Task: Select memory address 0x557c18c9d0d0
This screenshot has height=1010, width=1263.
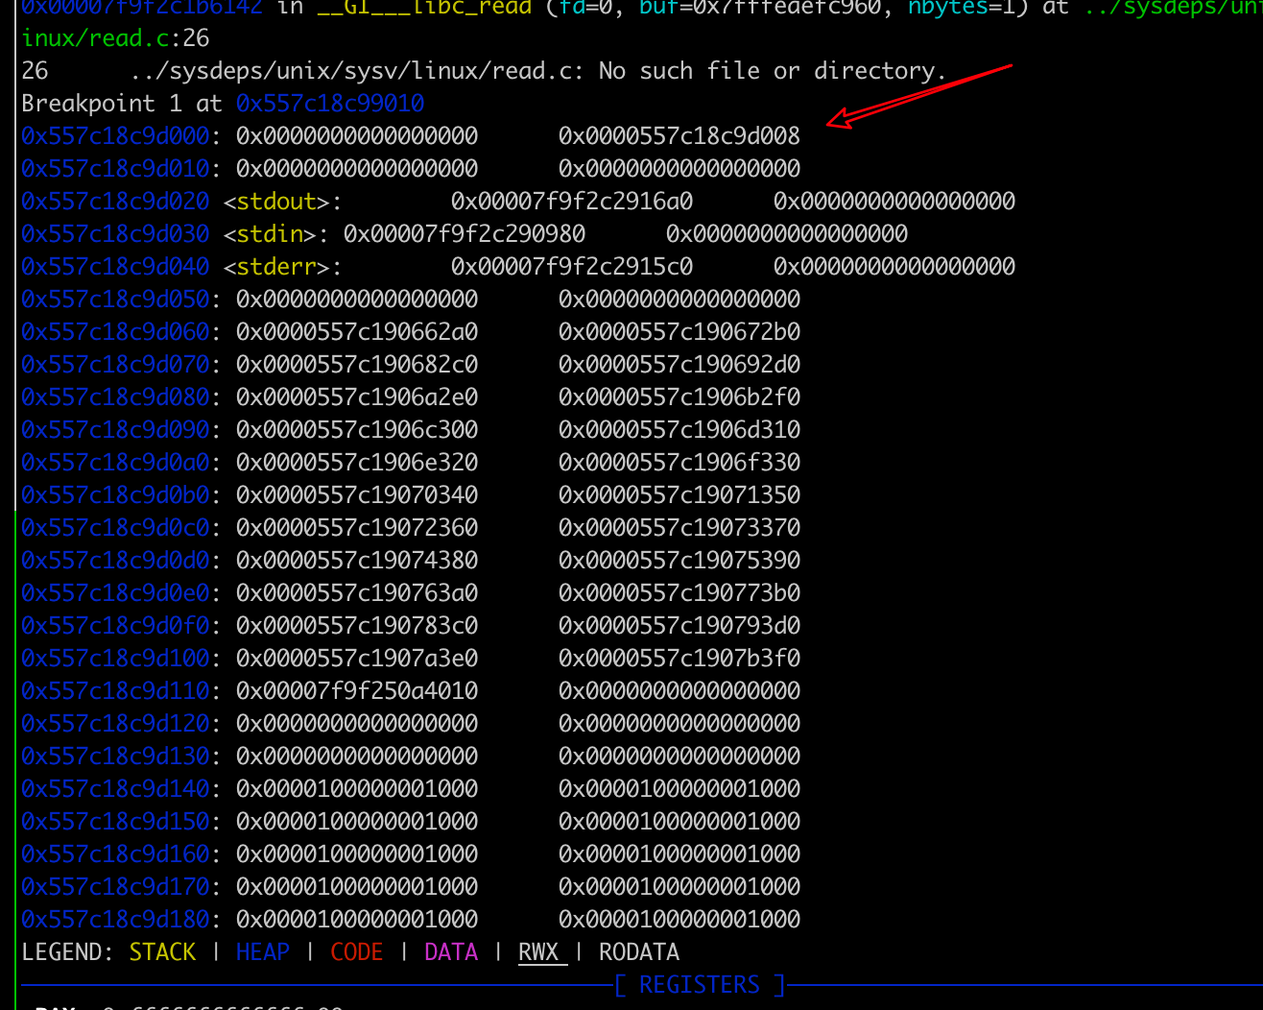Action: (115, 561)
